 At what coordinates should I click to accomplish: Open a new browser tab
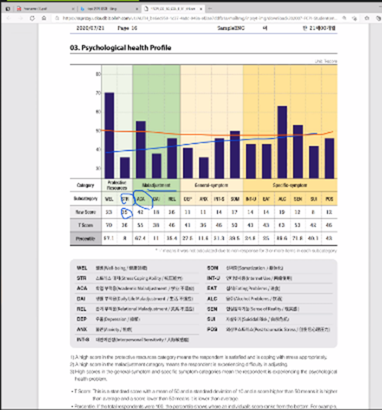coord(210,8)
